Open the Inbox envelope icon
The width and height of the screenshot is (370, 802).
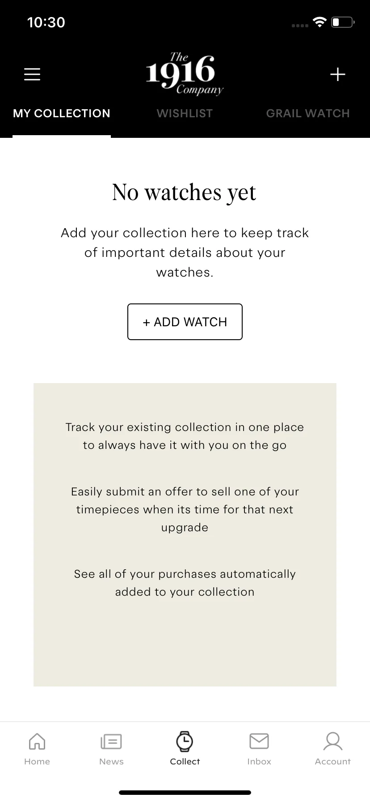[x=259, y=741]
